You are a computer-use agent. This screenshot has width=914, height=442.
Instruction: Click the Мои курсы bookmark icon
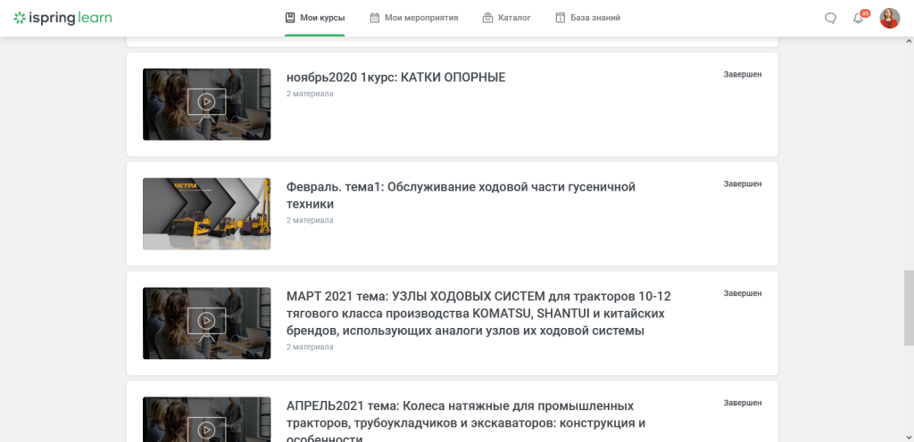coord(290,18)
